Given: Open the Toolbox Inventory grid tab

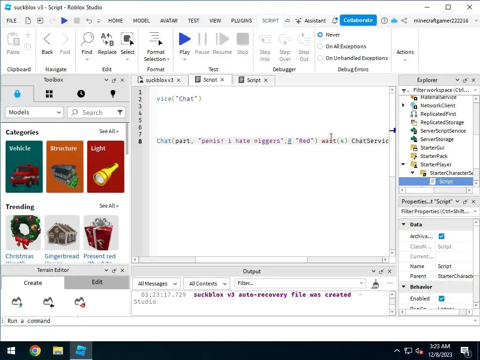Looking at the screenshot, I should coord(49,94).
